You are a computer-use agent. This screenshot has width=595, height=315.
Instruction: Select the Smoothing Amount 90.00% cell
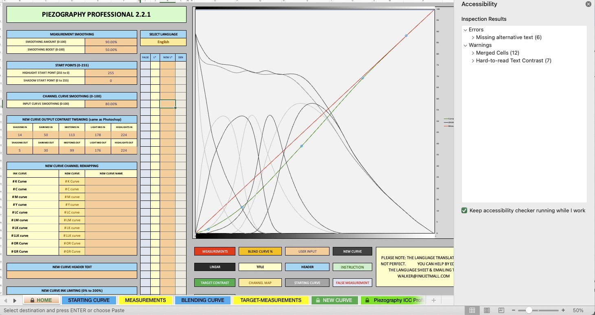point(111,42)
